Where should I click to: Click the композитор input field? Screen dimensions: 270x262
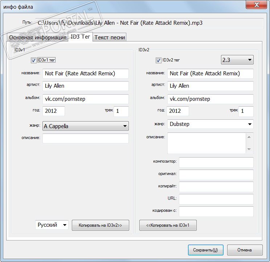tap(216, 162)
